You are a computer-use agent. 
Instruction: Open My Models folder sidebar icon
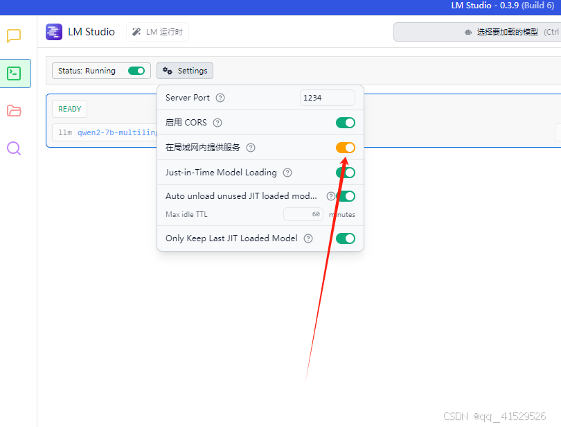pyautogui.click(x=14, y=111)
